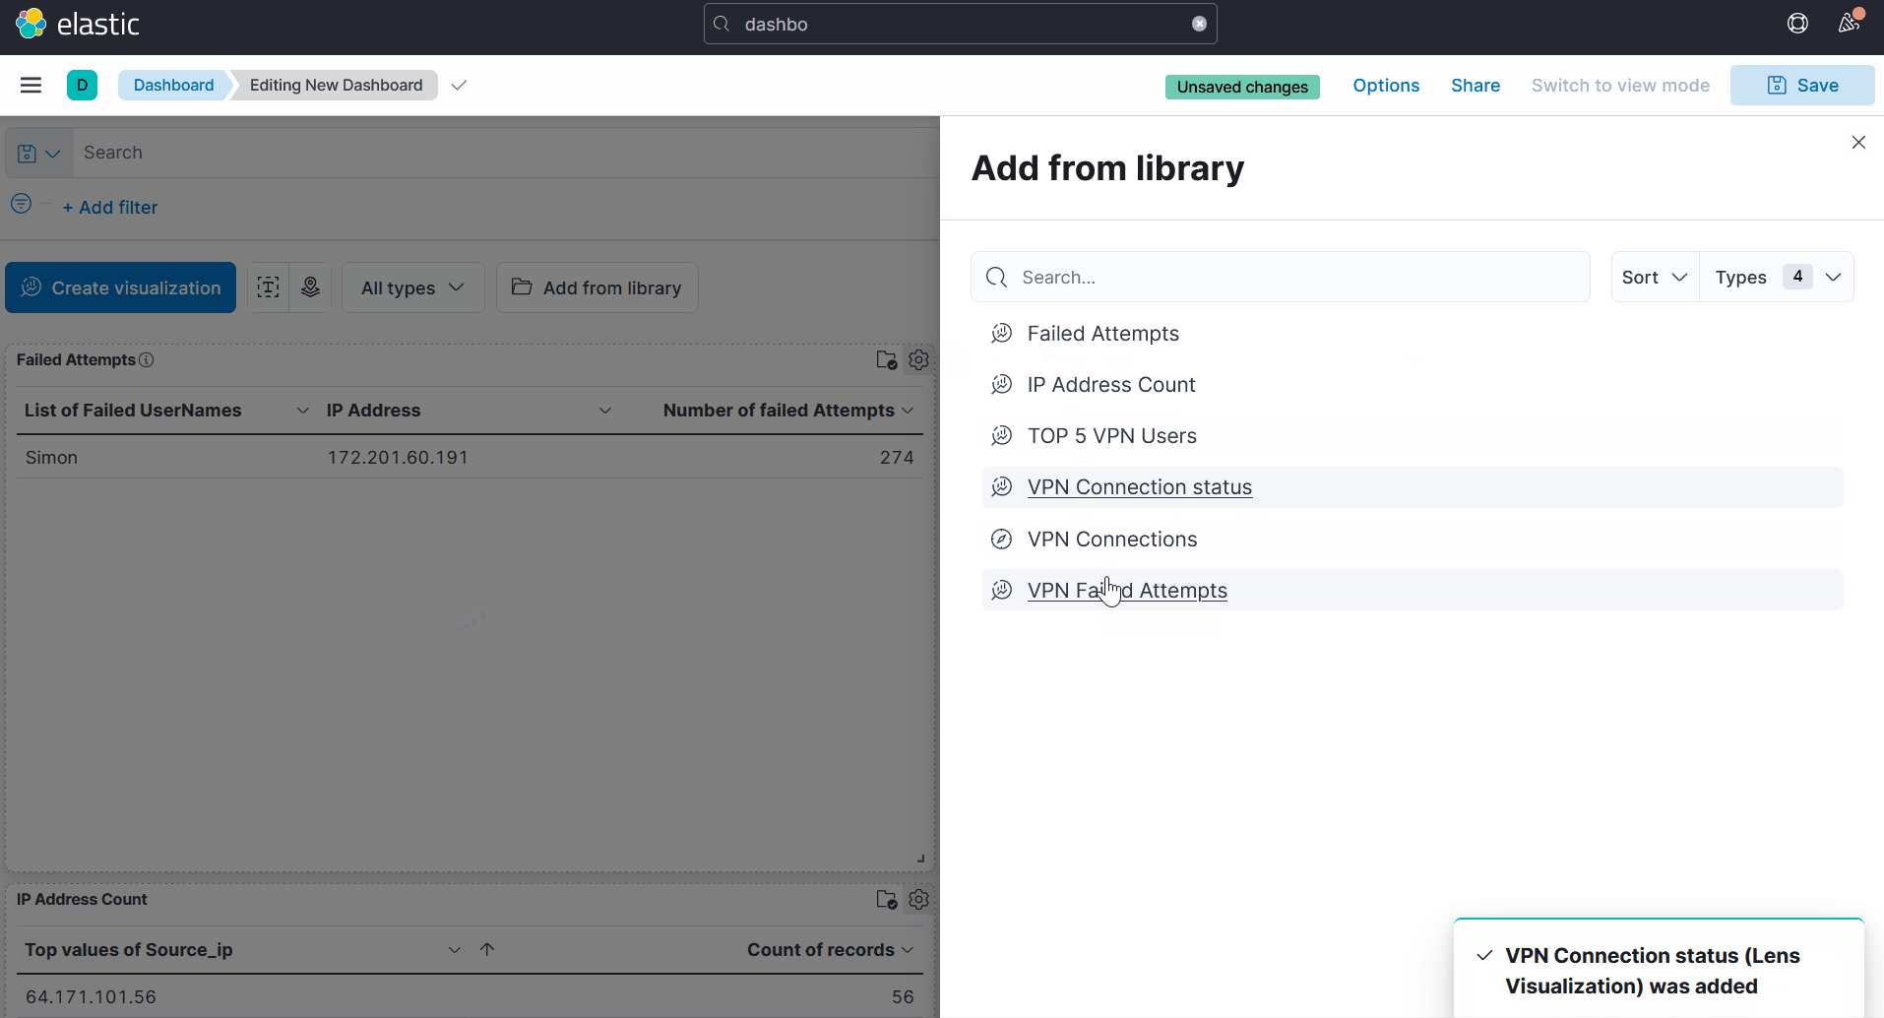Click the text markdown panel icon
This screenshot has height=1018, width=1884.
click(x=268, y=287)
